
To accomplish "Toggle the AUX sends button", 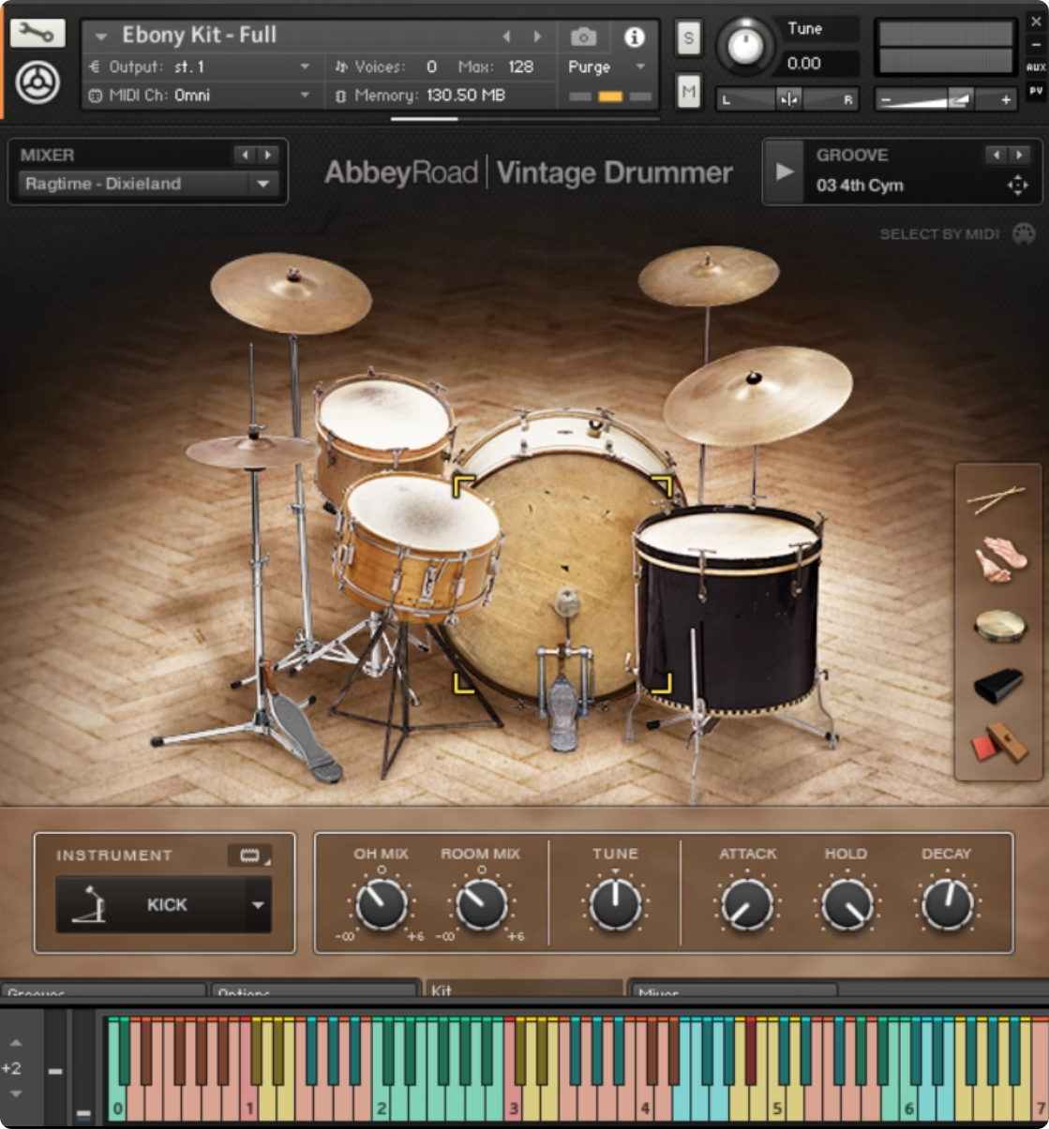I will pos(1035,67).
